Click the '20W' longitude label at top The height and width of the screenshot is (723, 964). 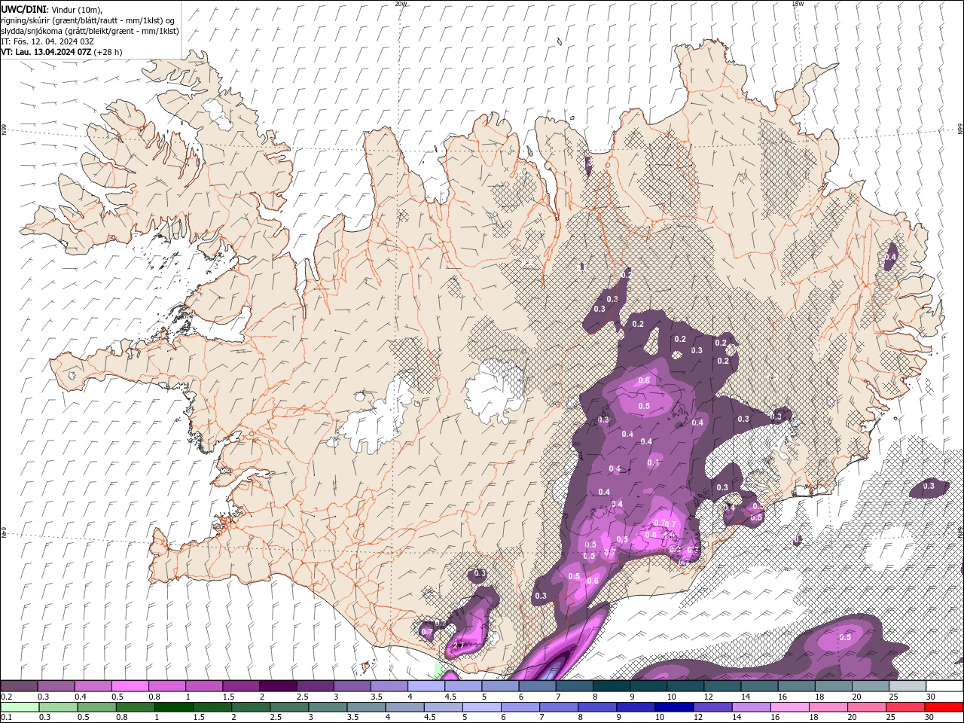pyautogui.click(x=401, y=4)
